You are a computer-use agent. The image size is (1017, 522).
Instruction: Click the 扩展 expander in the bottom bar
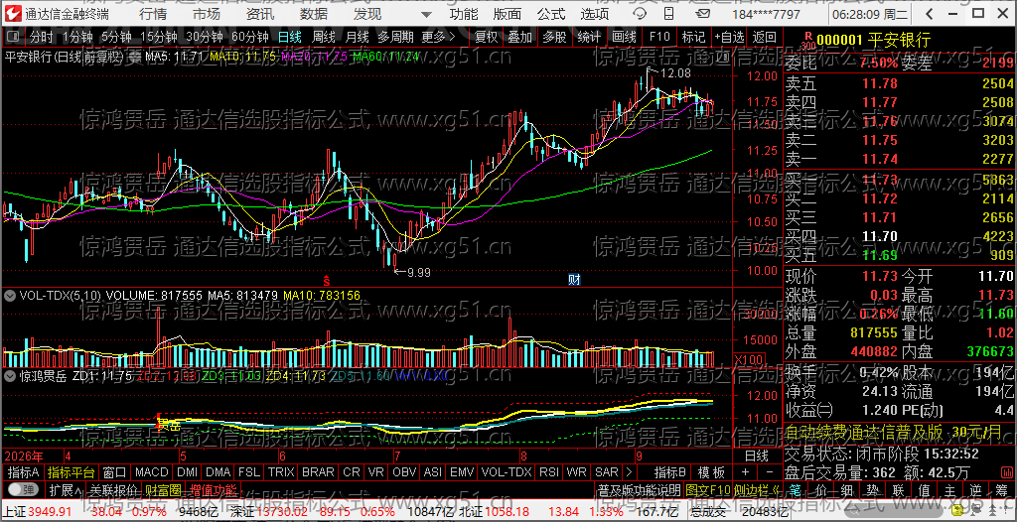pos(65,489)
